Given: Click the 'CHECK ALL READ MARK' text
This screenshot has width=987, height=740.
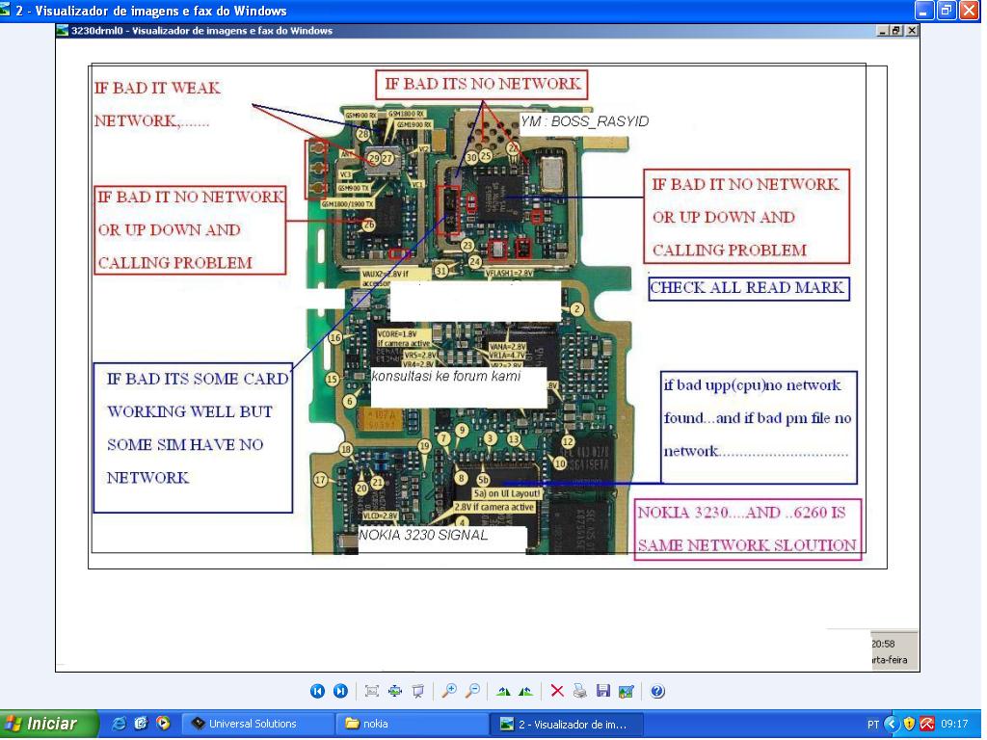Looking at the screenshot, I should (x=747, y=287).
